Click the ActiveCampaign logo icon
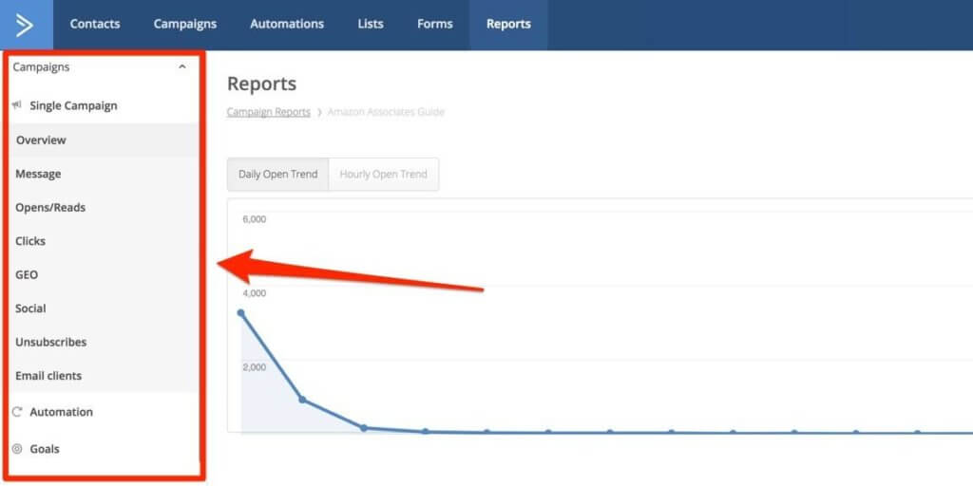The width and height of the screenshot is (973, 486). point(26,25)
